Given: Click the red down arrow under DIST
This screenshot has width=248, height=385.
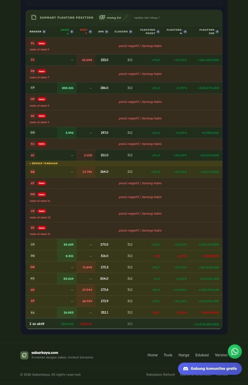Looking at the screenshot, I should (x=86, y=34).
